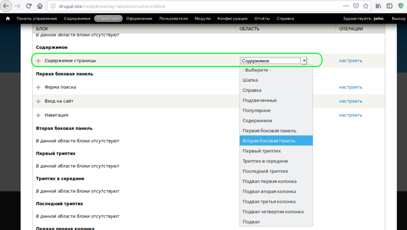Screen dimensions: 407x230
Task: Open the Справка admin menu item
Action: point(285,19)
